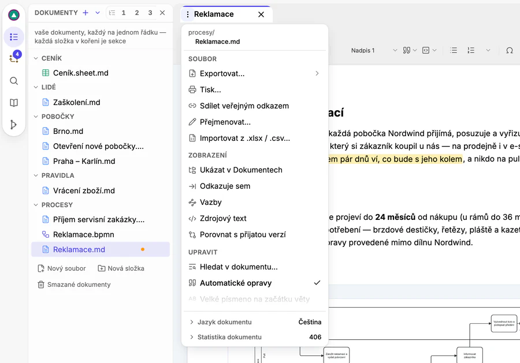The height and width of the screenshot is (363, 520).
Task: Open Ceník.sheet.md in the tree
Action: pos(101,73)
